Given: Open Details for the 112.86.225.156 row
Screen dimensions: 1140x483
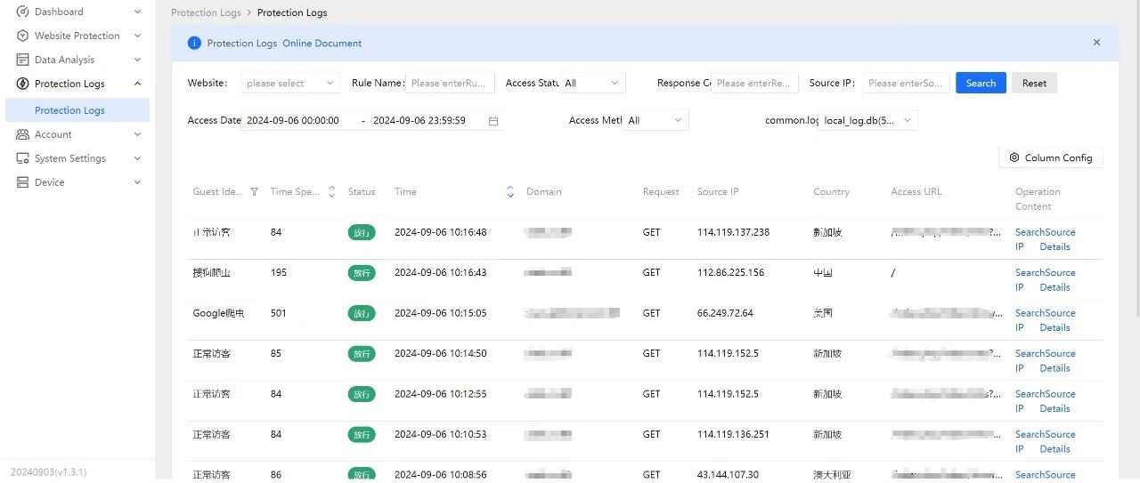Looking at the screenshot, I should click(x=1054, y=287).
